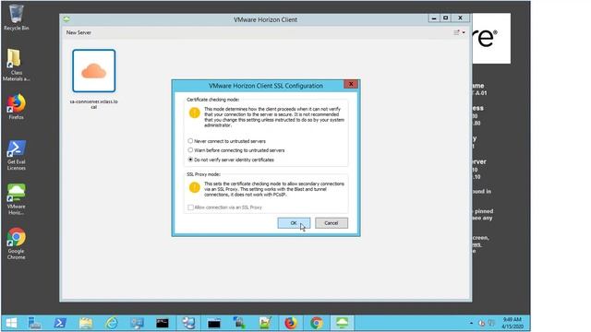This screenshot has height=332, width=591.
Task: Toggle Allow connection via an SSL Proxy
Action: click(x=224, y=207)
